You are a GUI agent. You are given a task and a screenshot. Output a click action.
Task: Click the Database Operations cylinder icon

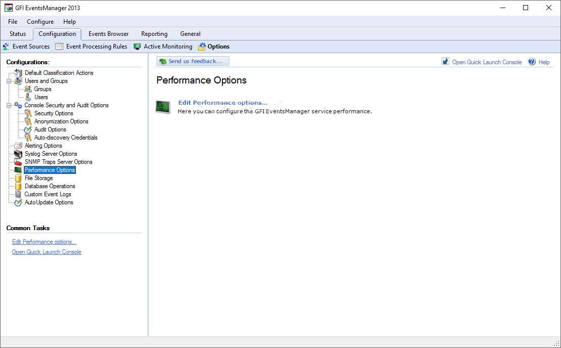point(18,186)
